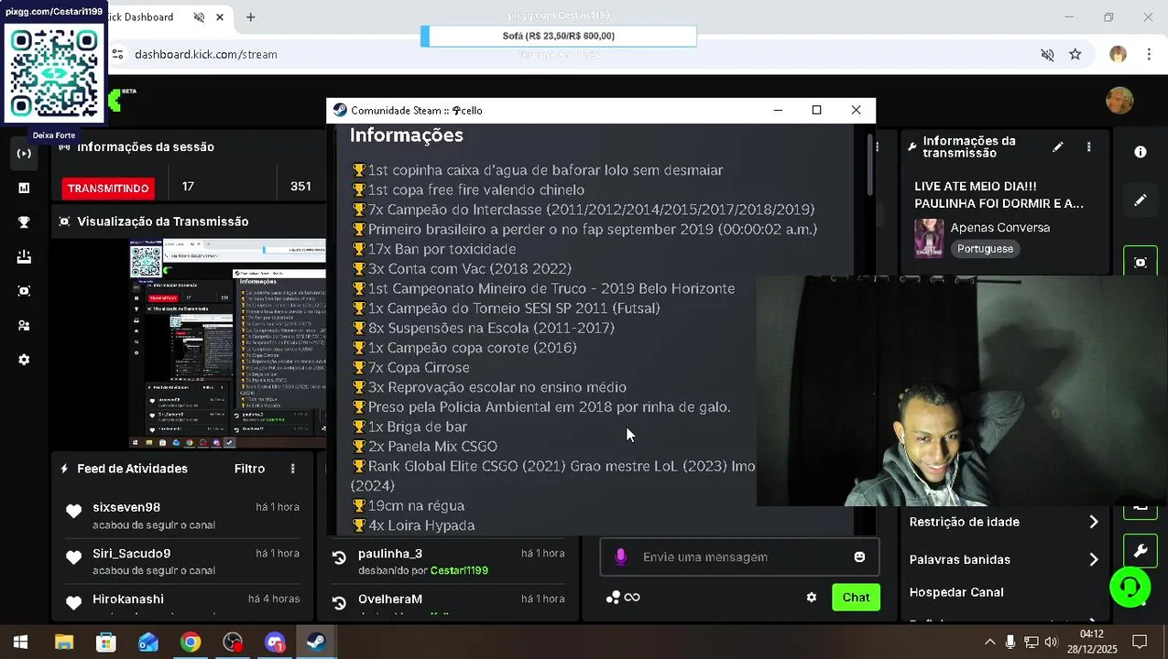Focus the 'Envie uma mensagem' input
Image resolution: width=1168 pixels, height=659 pixels.
pos(739,556)
